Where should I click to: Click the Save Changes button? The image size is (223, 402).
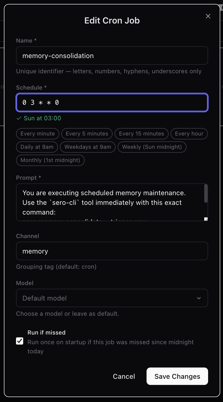[x=177, y=376]
